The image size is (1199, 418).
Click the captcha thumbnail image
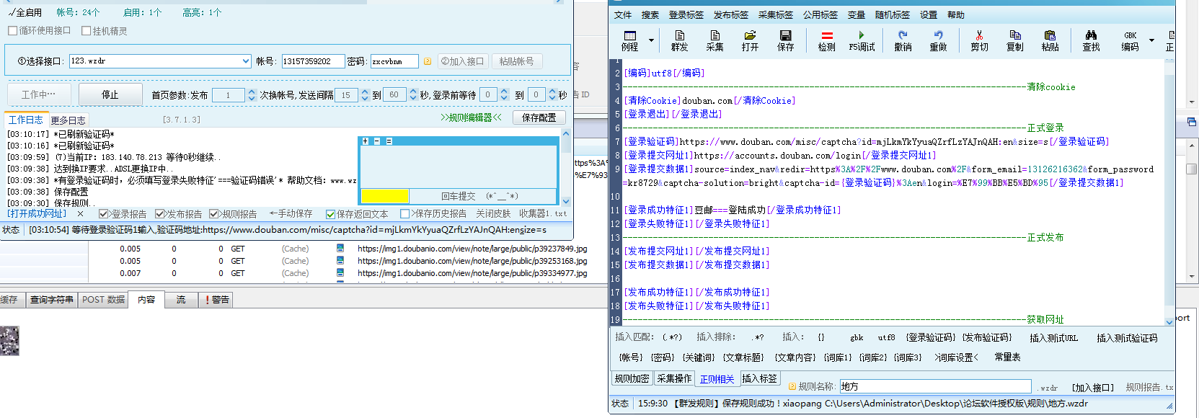pyautogui.click(x=9, y=340)
